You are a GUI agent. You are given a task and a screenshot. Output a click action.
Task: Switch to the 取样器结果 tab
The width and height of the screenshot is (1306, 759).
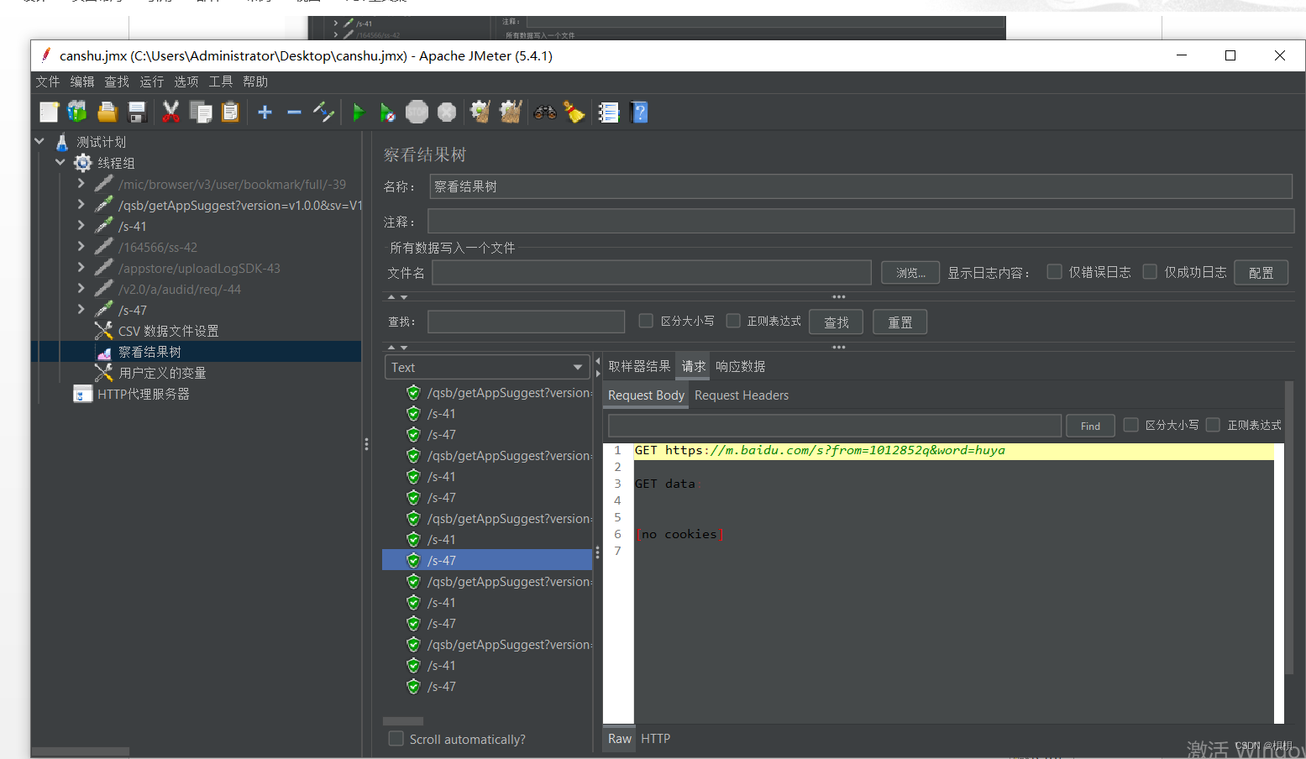point(639,366)
